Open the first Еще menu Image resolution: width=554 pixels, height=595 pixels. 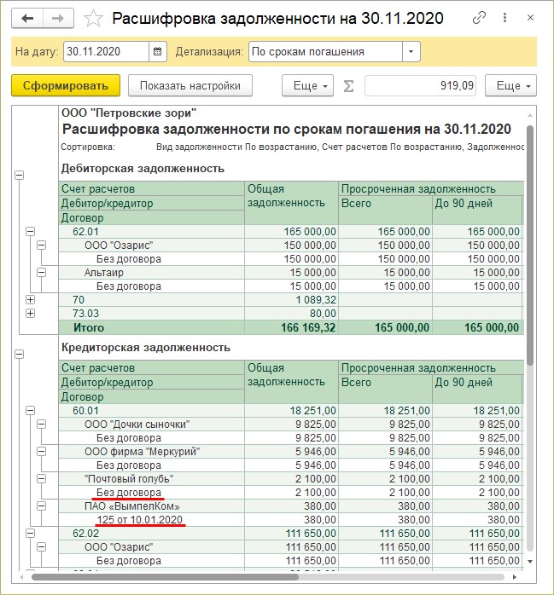(x=307, y=85)
